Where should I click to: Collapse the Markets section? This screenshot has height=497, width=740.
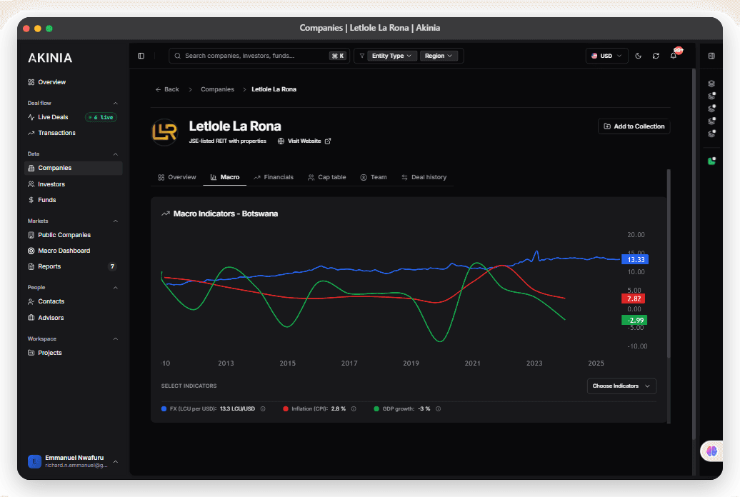point(115,221)
